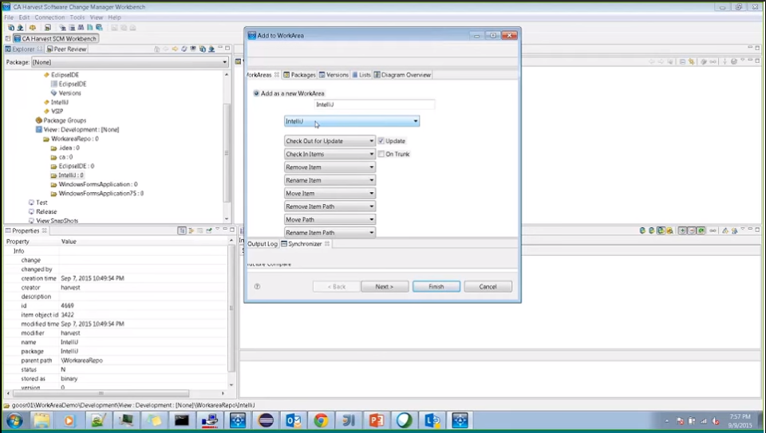Click the first icon in the main toolbar
The image size is (766, 433).
[10, 28]
